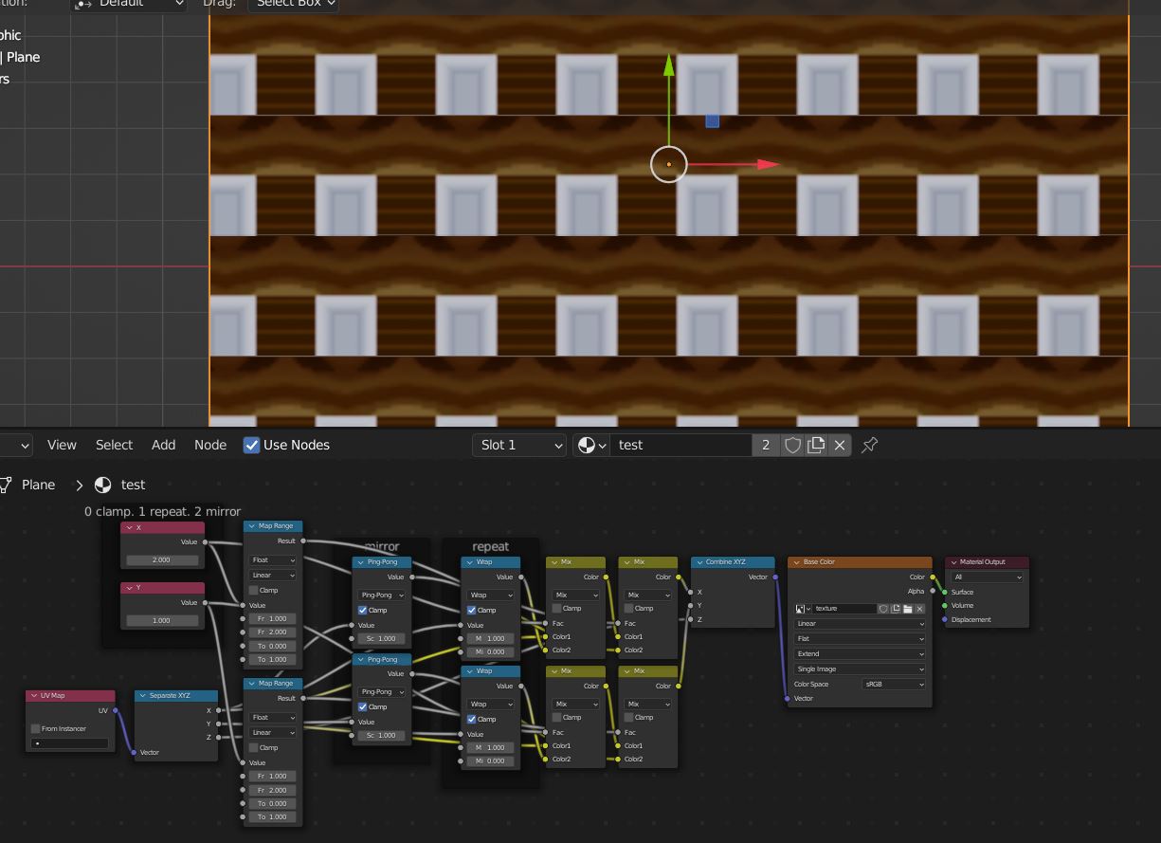Click the Y node 1.000 value field
The height and width of the screenshot is (843, 1161).
(162, 620)
